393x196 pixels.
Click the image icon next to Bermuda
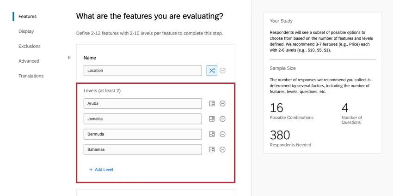point(212,134)
